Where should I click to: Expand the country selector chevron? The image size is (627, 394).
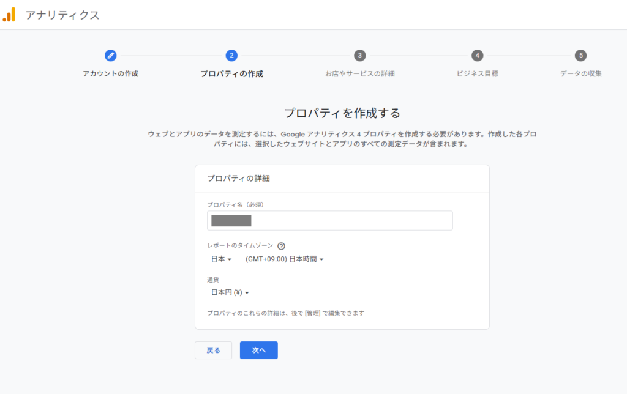pyautogui.click(x=230, y=258)
